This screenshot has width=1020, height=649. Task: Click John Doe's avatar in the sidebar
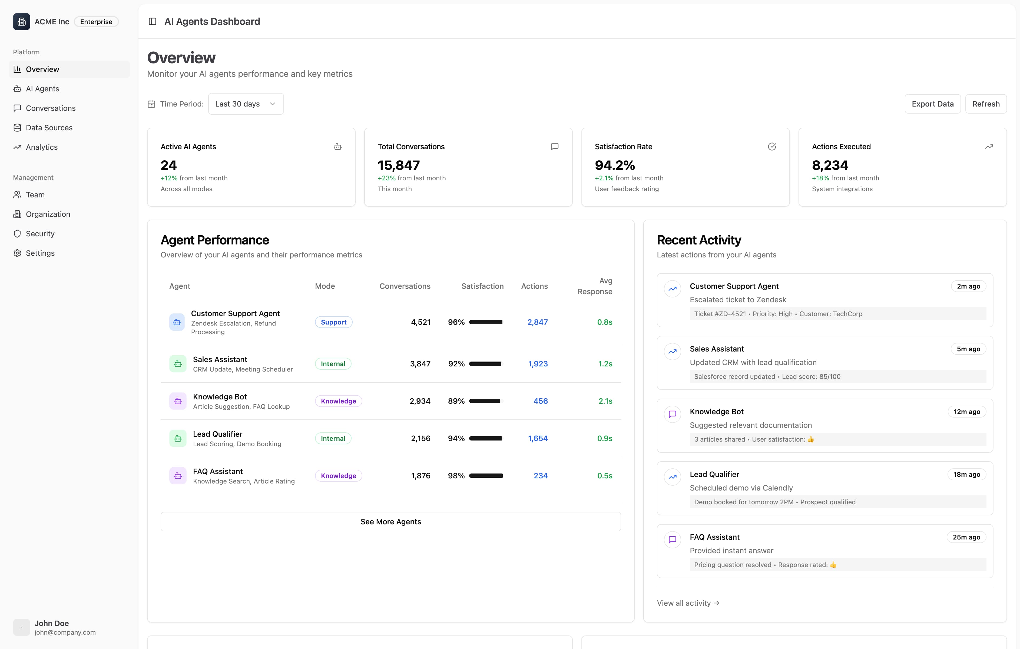click(x=22, y=627)
